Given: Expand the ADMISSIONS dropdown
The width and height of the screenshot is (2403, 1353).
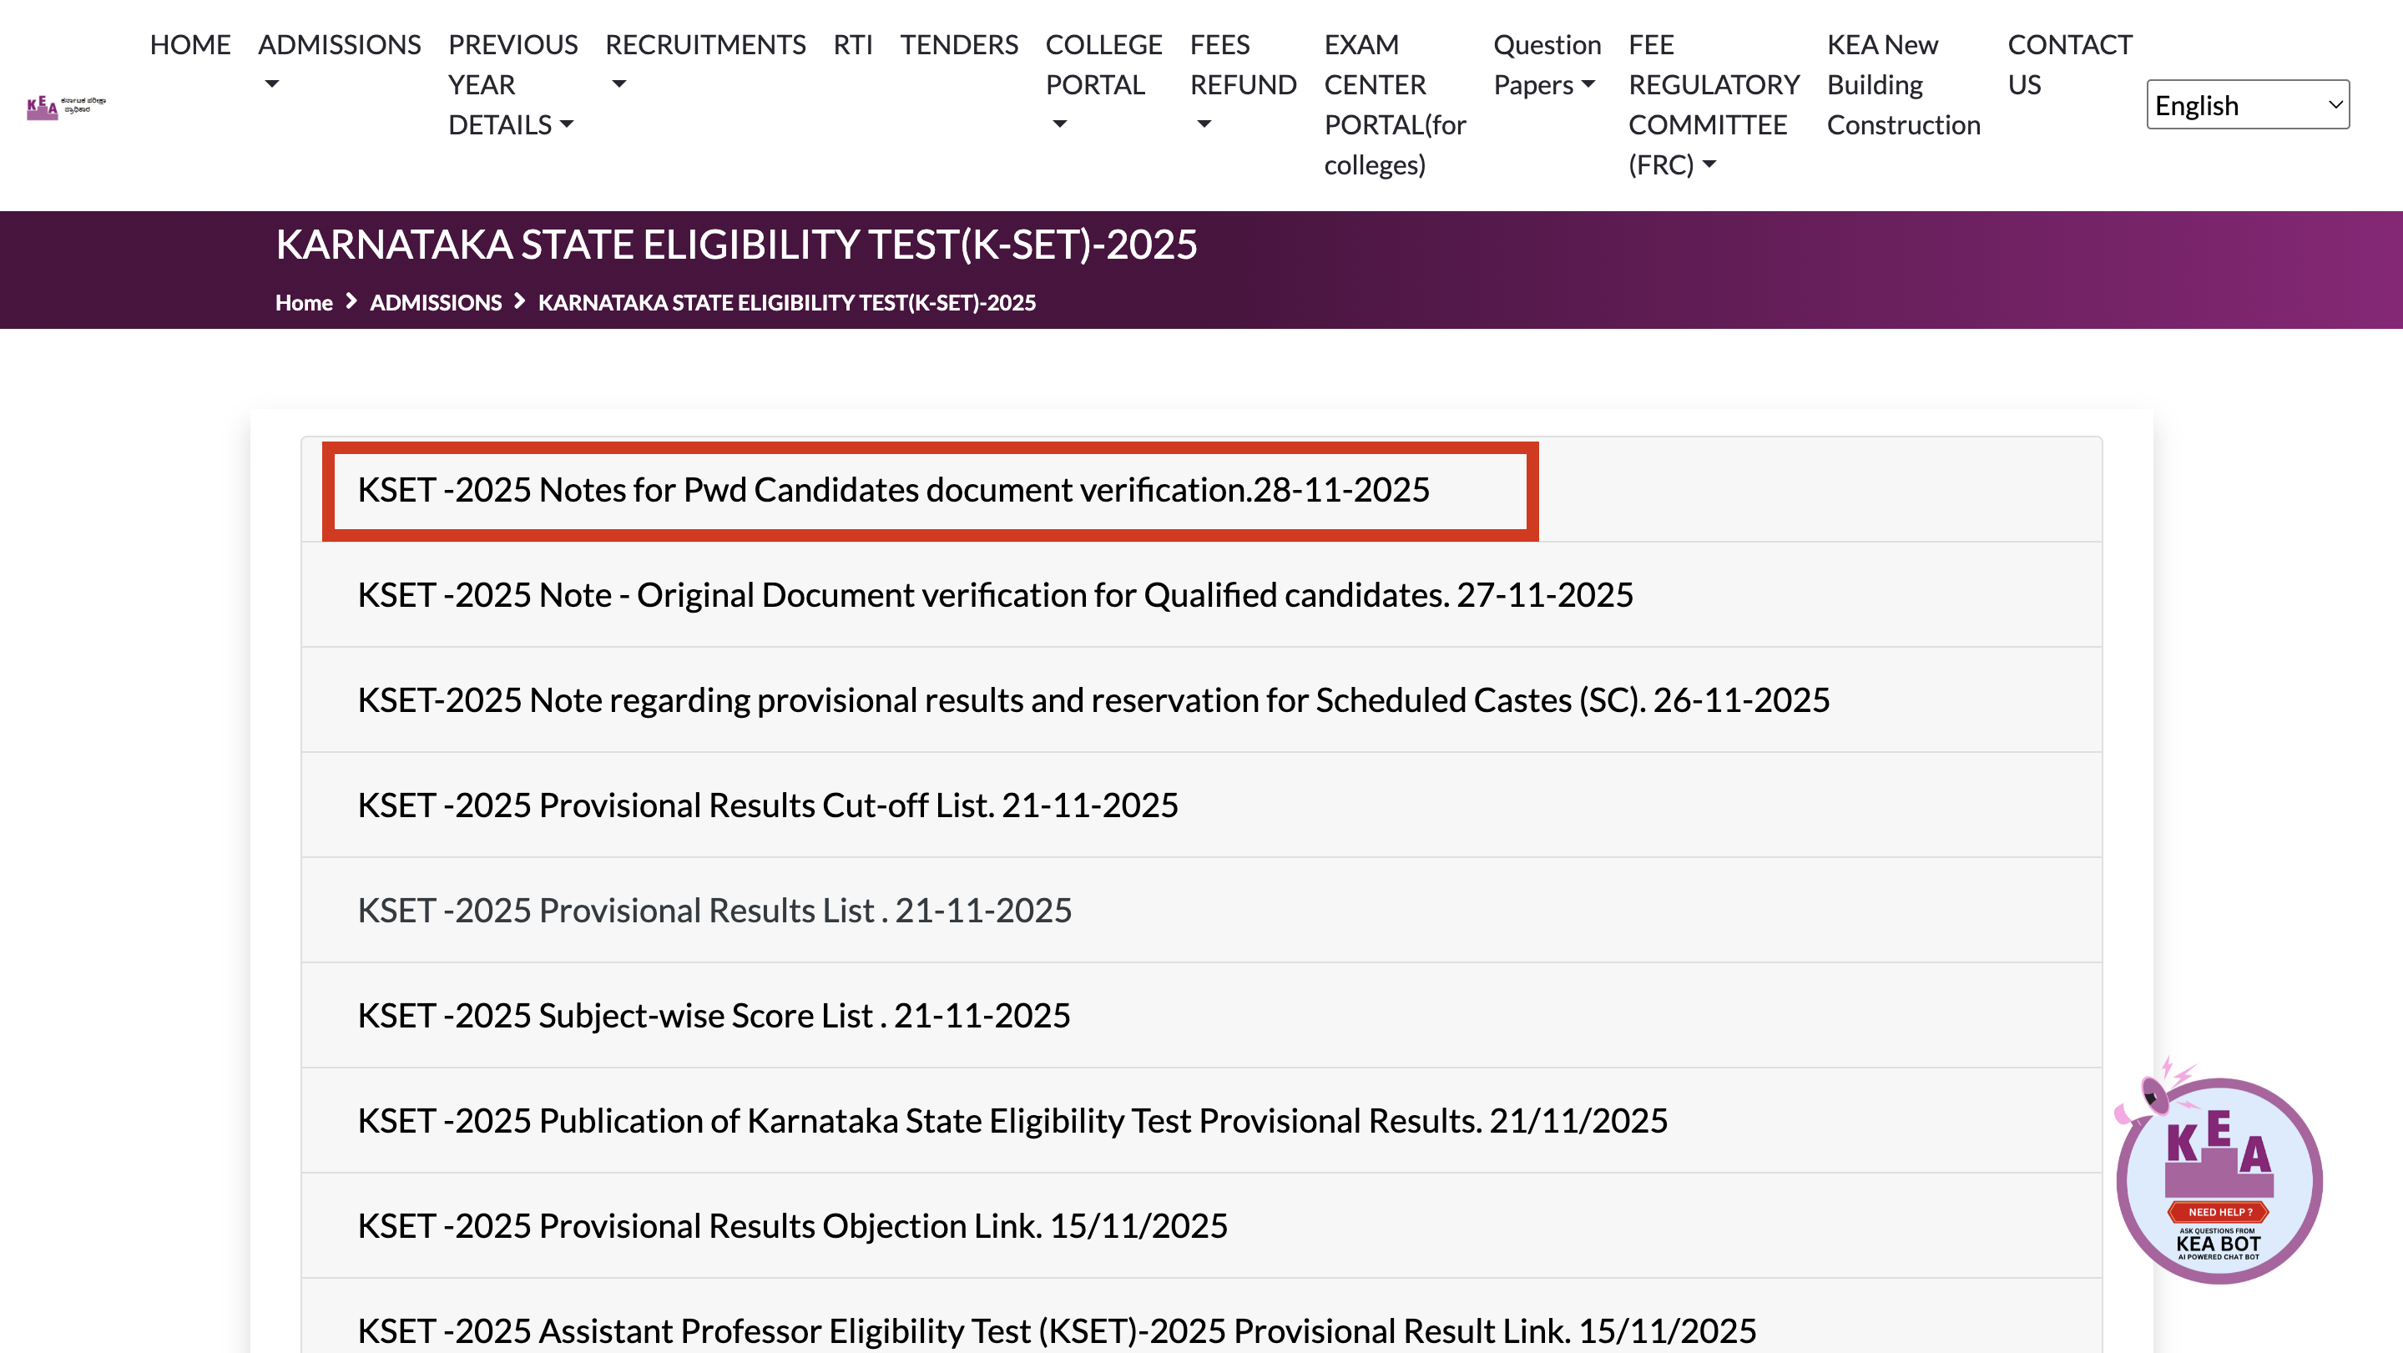Looking at the screenshot, I should coord(339,63).
